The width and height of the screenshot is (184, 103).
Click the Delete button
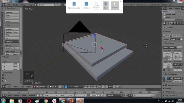click(x=12, y=35)
